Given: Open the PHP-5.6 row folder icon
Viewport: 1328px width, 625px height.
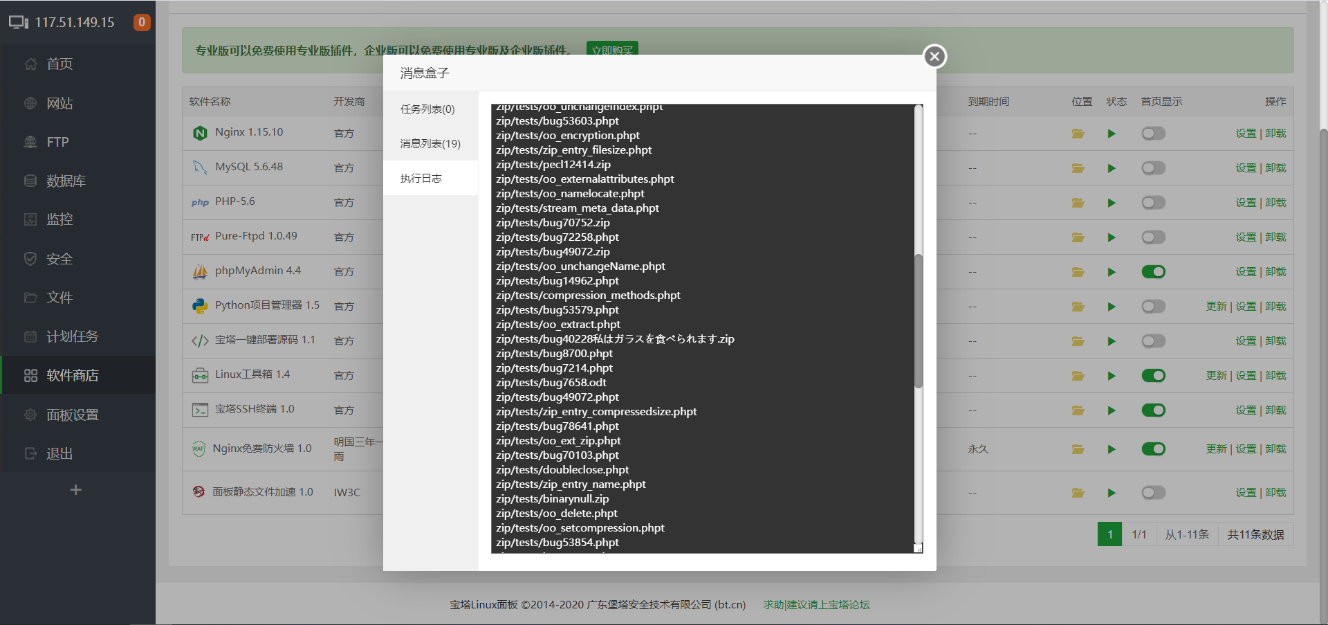Looking at the screenshot, I should pyautogui.click(x=1078, y=203).
